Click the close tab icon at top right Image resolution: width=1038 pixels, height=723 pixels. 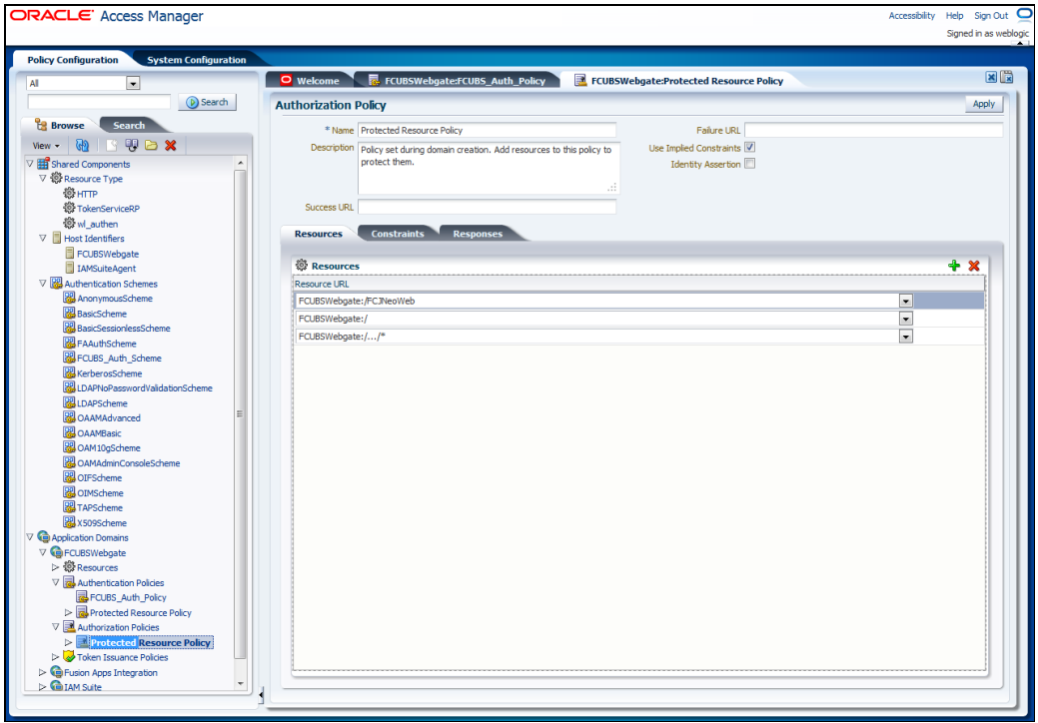(991, 77)
